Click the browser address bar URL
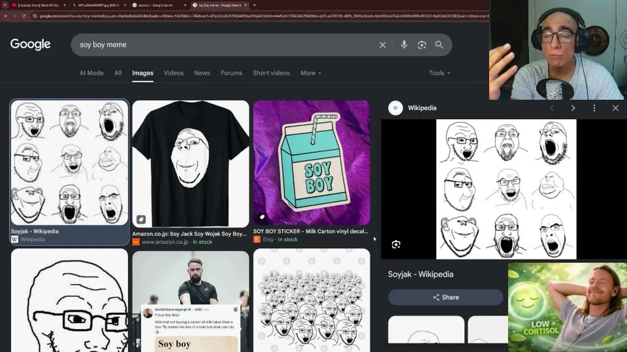 (264, 16)
